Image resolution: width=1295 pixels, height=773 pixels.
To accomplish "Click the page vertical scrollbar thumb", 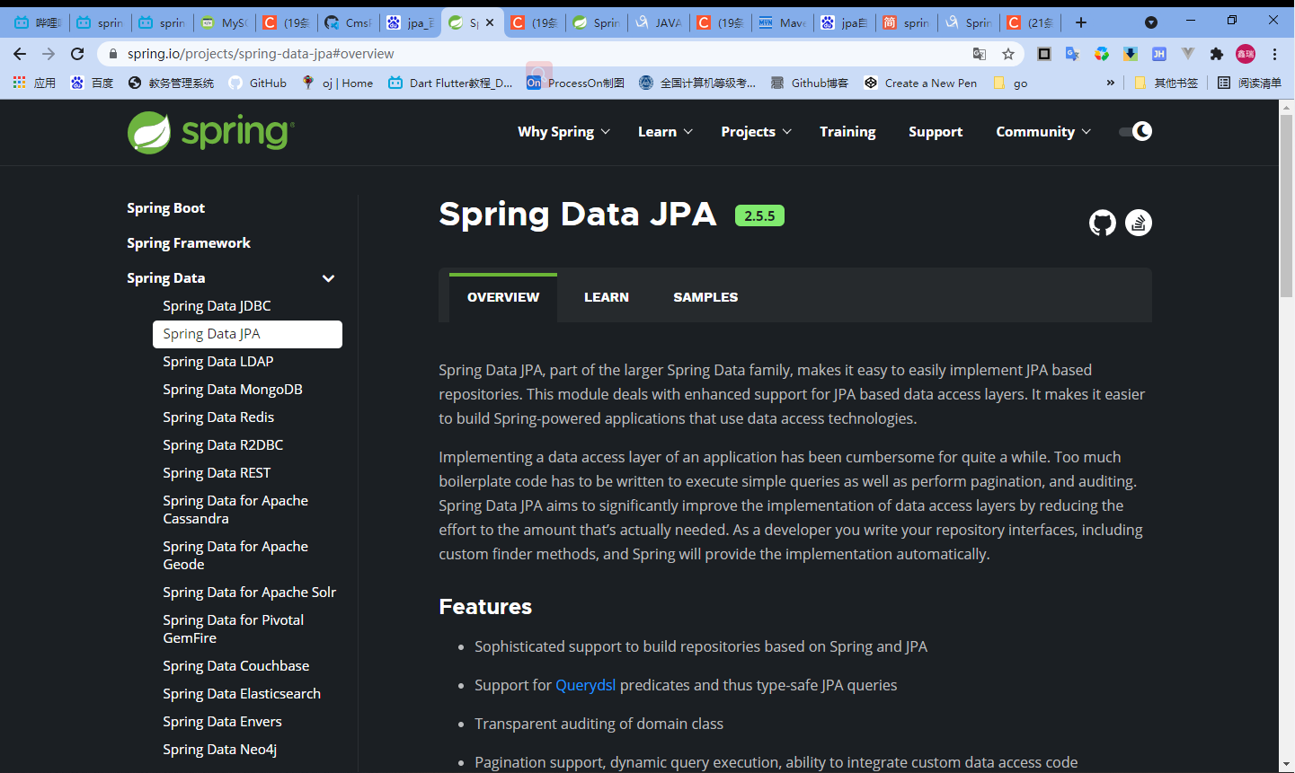I will tap(1286, 205).
